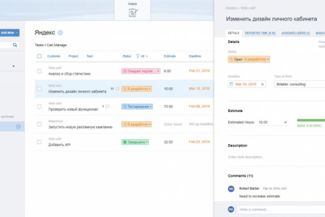
Task: Open the Open: В разработке status dropdown in details
Action: [x=249, y=59]
